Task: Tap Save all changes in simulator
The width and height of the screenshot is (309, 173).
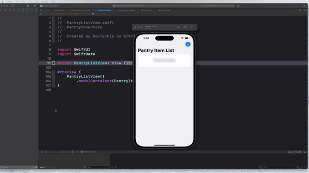Action: [164, 61]
